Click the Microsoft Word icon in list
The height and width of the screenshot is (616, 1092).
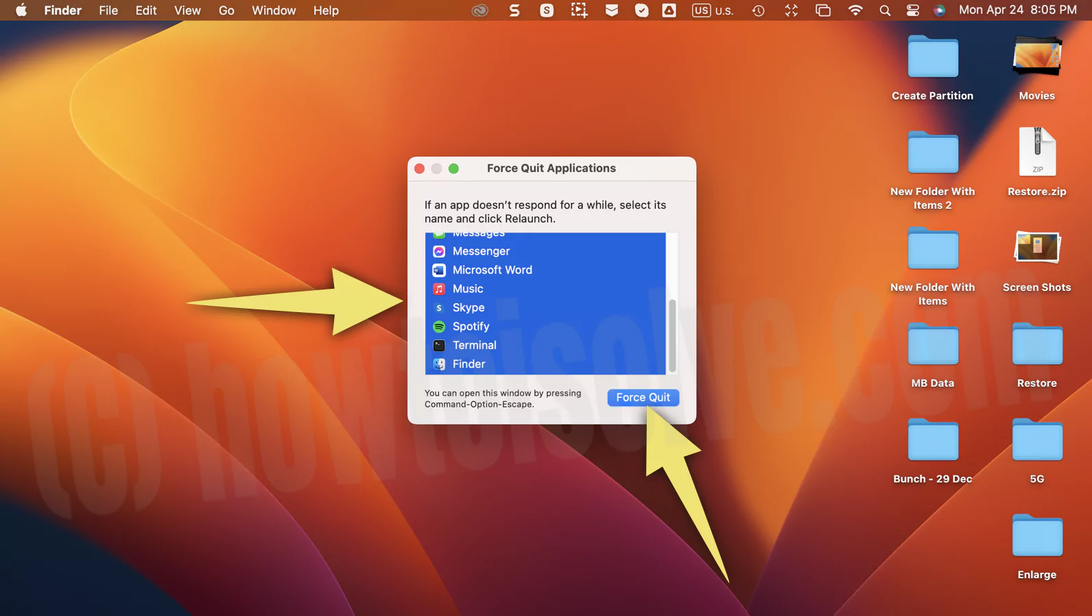439,270
